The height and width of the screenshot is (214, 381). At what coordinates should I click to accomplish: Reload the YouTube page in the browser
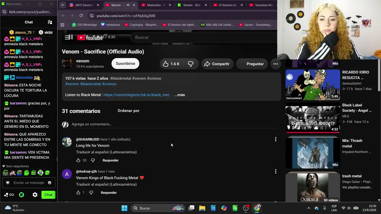81,16
